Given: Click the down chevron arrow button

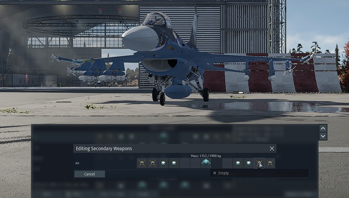Looking at the screenshot, I should coord(323,136).
